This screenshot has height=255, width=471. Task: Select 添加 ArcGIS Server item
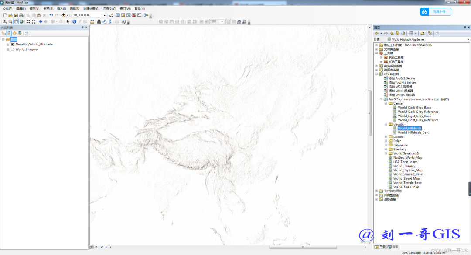[402, 78]
